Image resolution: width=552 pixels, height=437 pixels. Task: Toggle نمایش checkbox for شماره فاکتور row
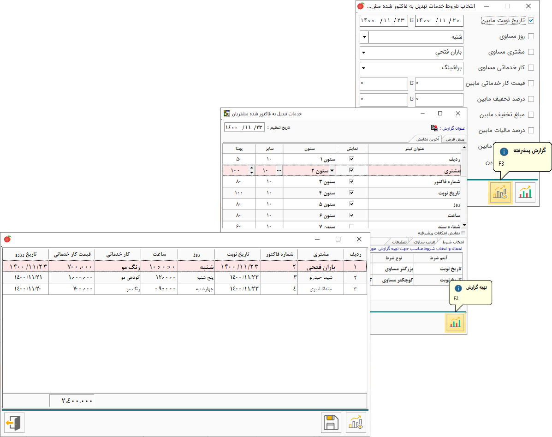[x=351, y=181]
